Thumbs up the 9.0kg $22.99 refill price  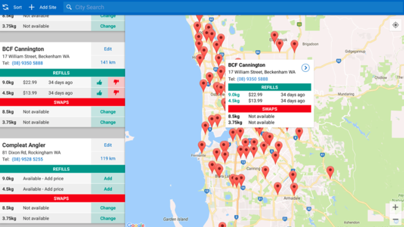click(100, 83)
